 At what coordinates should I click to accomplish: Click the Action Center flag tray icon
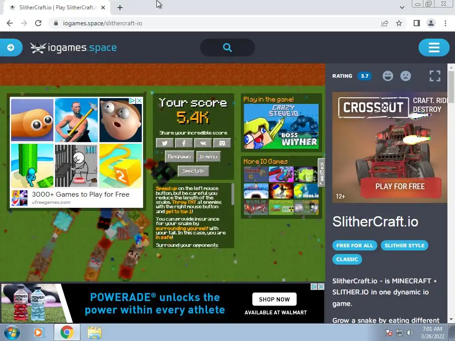coord(388,333)
